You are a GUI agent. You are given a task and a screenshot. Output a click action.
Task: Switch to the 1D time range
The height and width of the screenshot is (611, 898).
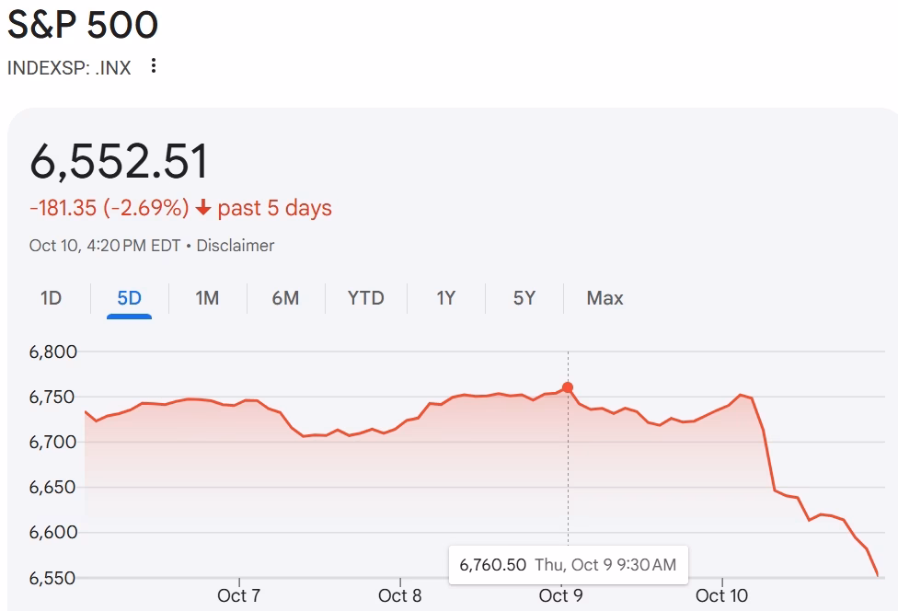point(51,298)
